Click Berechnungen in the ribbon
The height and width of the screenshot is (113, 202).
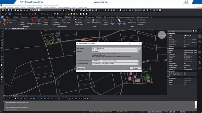tap(12, 20)
